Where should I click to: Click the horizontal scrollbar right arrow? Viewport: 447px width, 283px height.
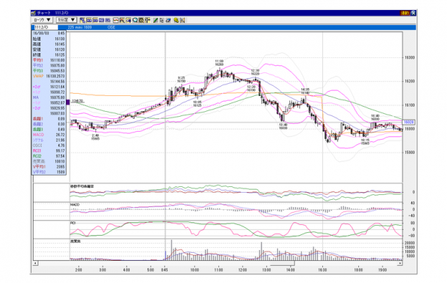click(400, 263)
